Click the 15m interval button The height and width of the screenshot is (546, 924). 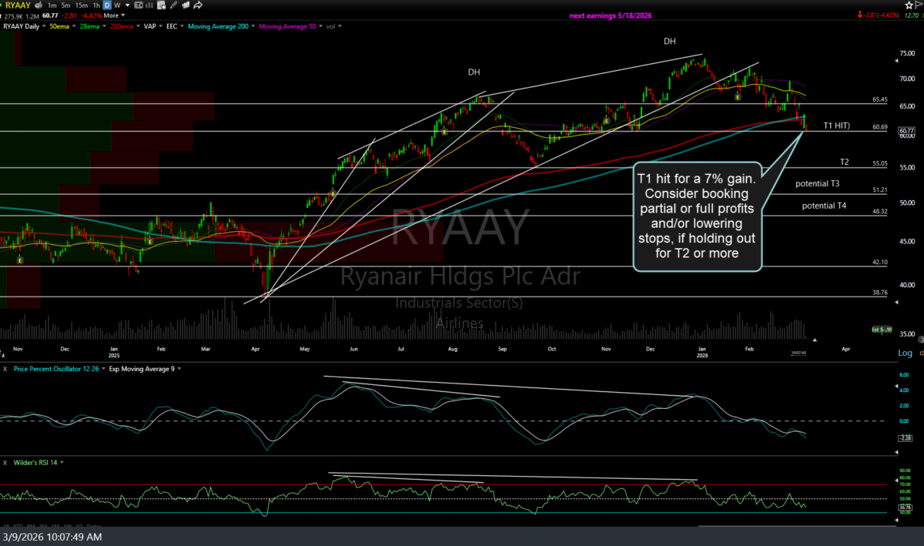tap(81, 5)
